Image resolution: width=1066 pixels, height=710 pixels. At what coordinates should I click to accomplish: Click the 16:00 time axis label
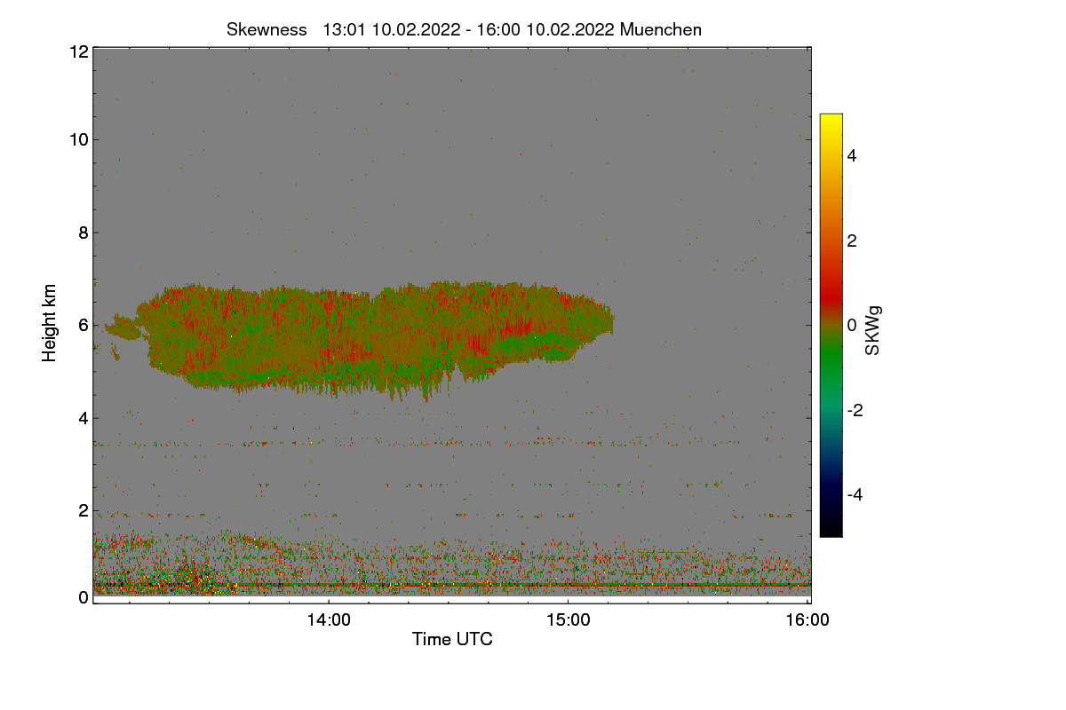coord(808,620)
